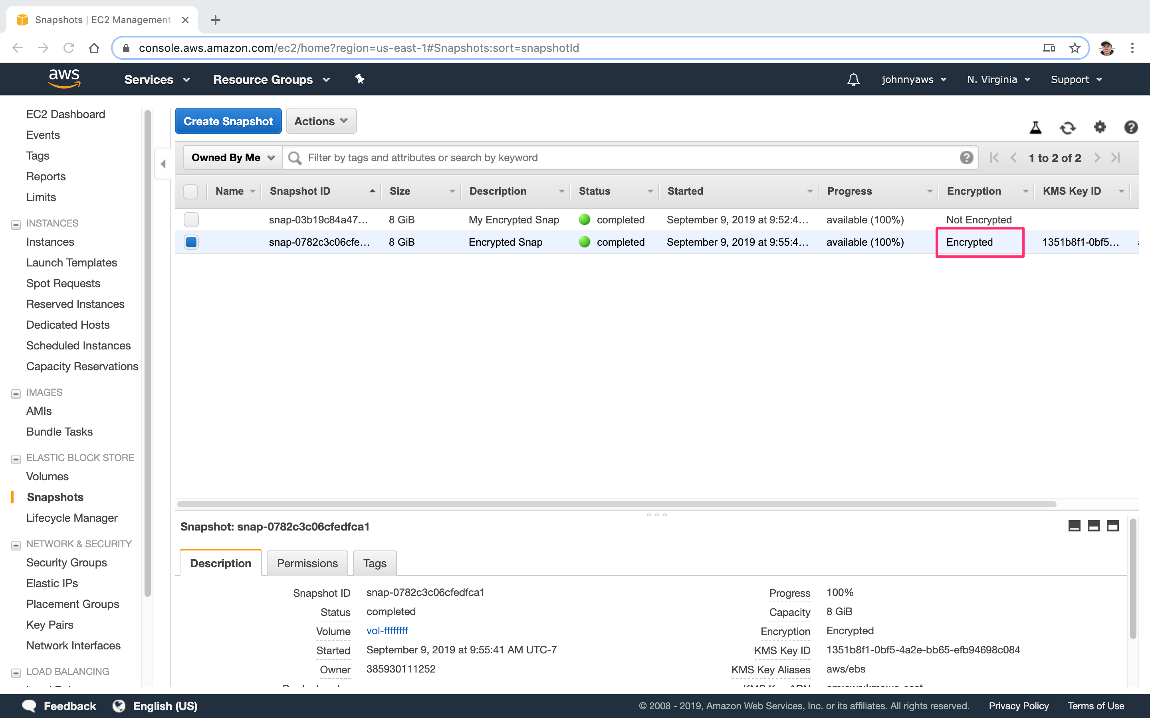Select the Description tab

220,563
